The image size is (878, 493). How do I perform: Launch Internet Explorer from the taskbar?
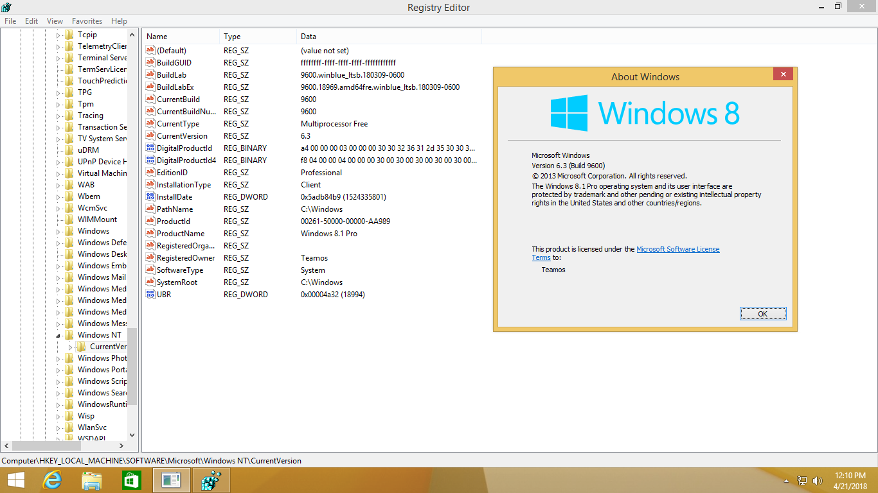[51, 480]
